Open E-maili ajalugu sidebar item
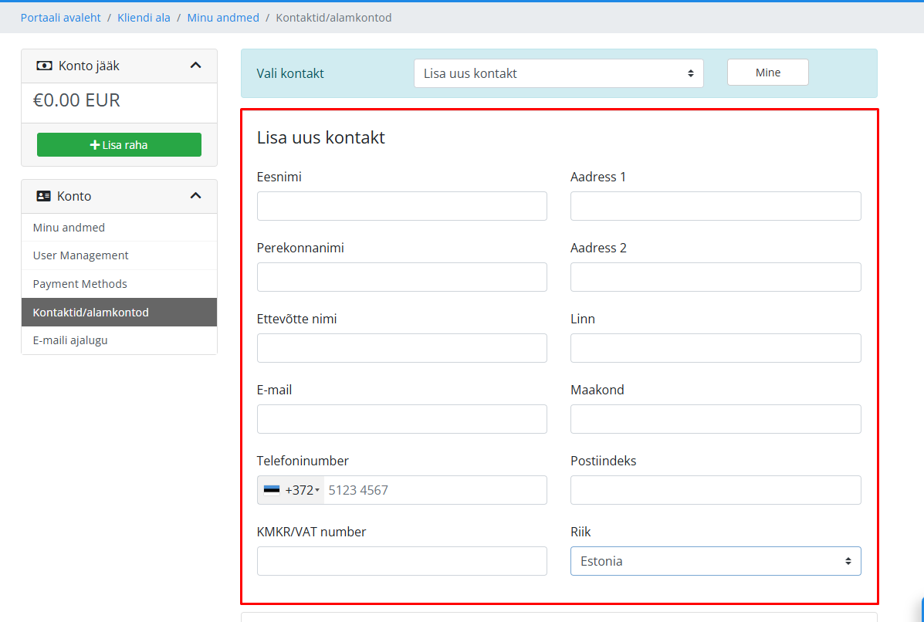 click(70, 340)
